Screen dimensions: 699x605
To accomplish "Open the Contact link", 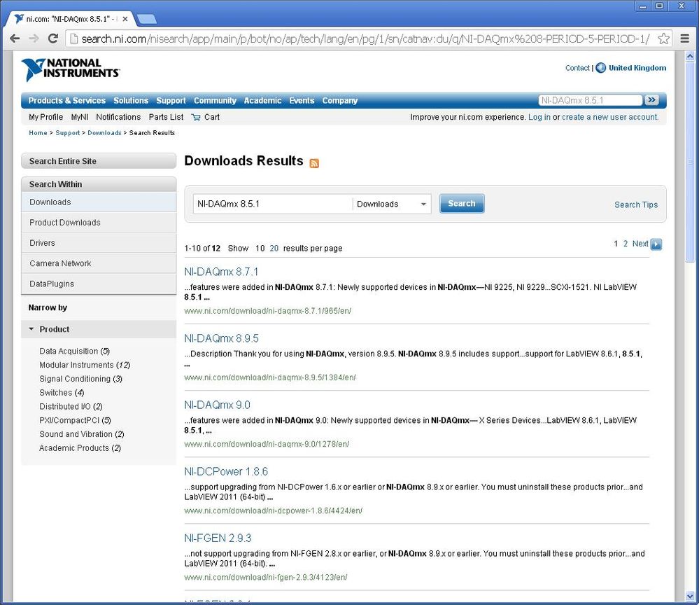I will (577, 68).
